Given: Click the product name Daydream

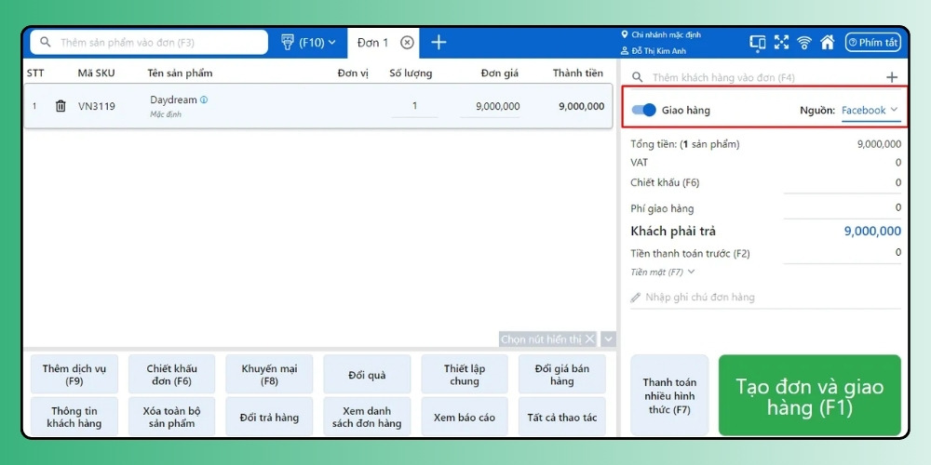Looking at the screenshot, I should coord(173,100).
